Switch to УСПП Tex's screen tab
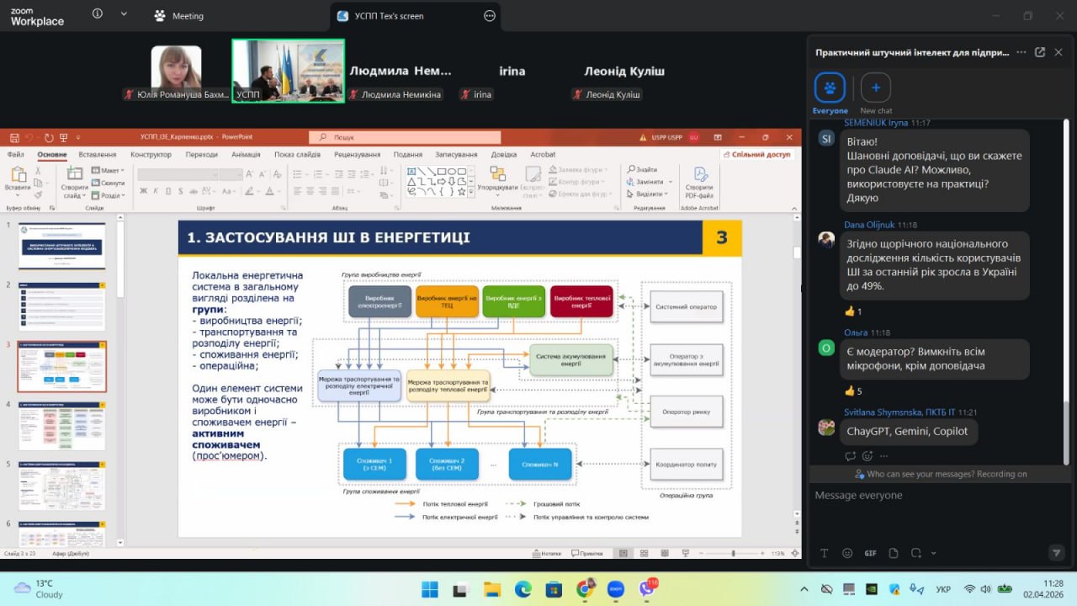The width and height of the screenshot is (1077, 606). point(389,16)
